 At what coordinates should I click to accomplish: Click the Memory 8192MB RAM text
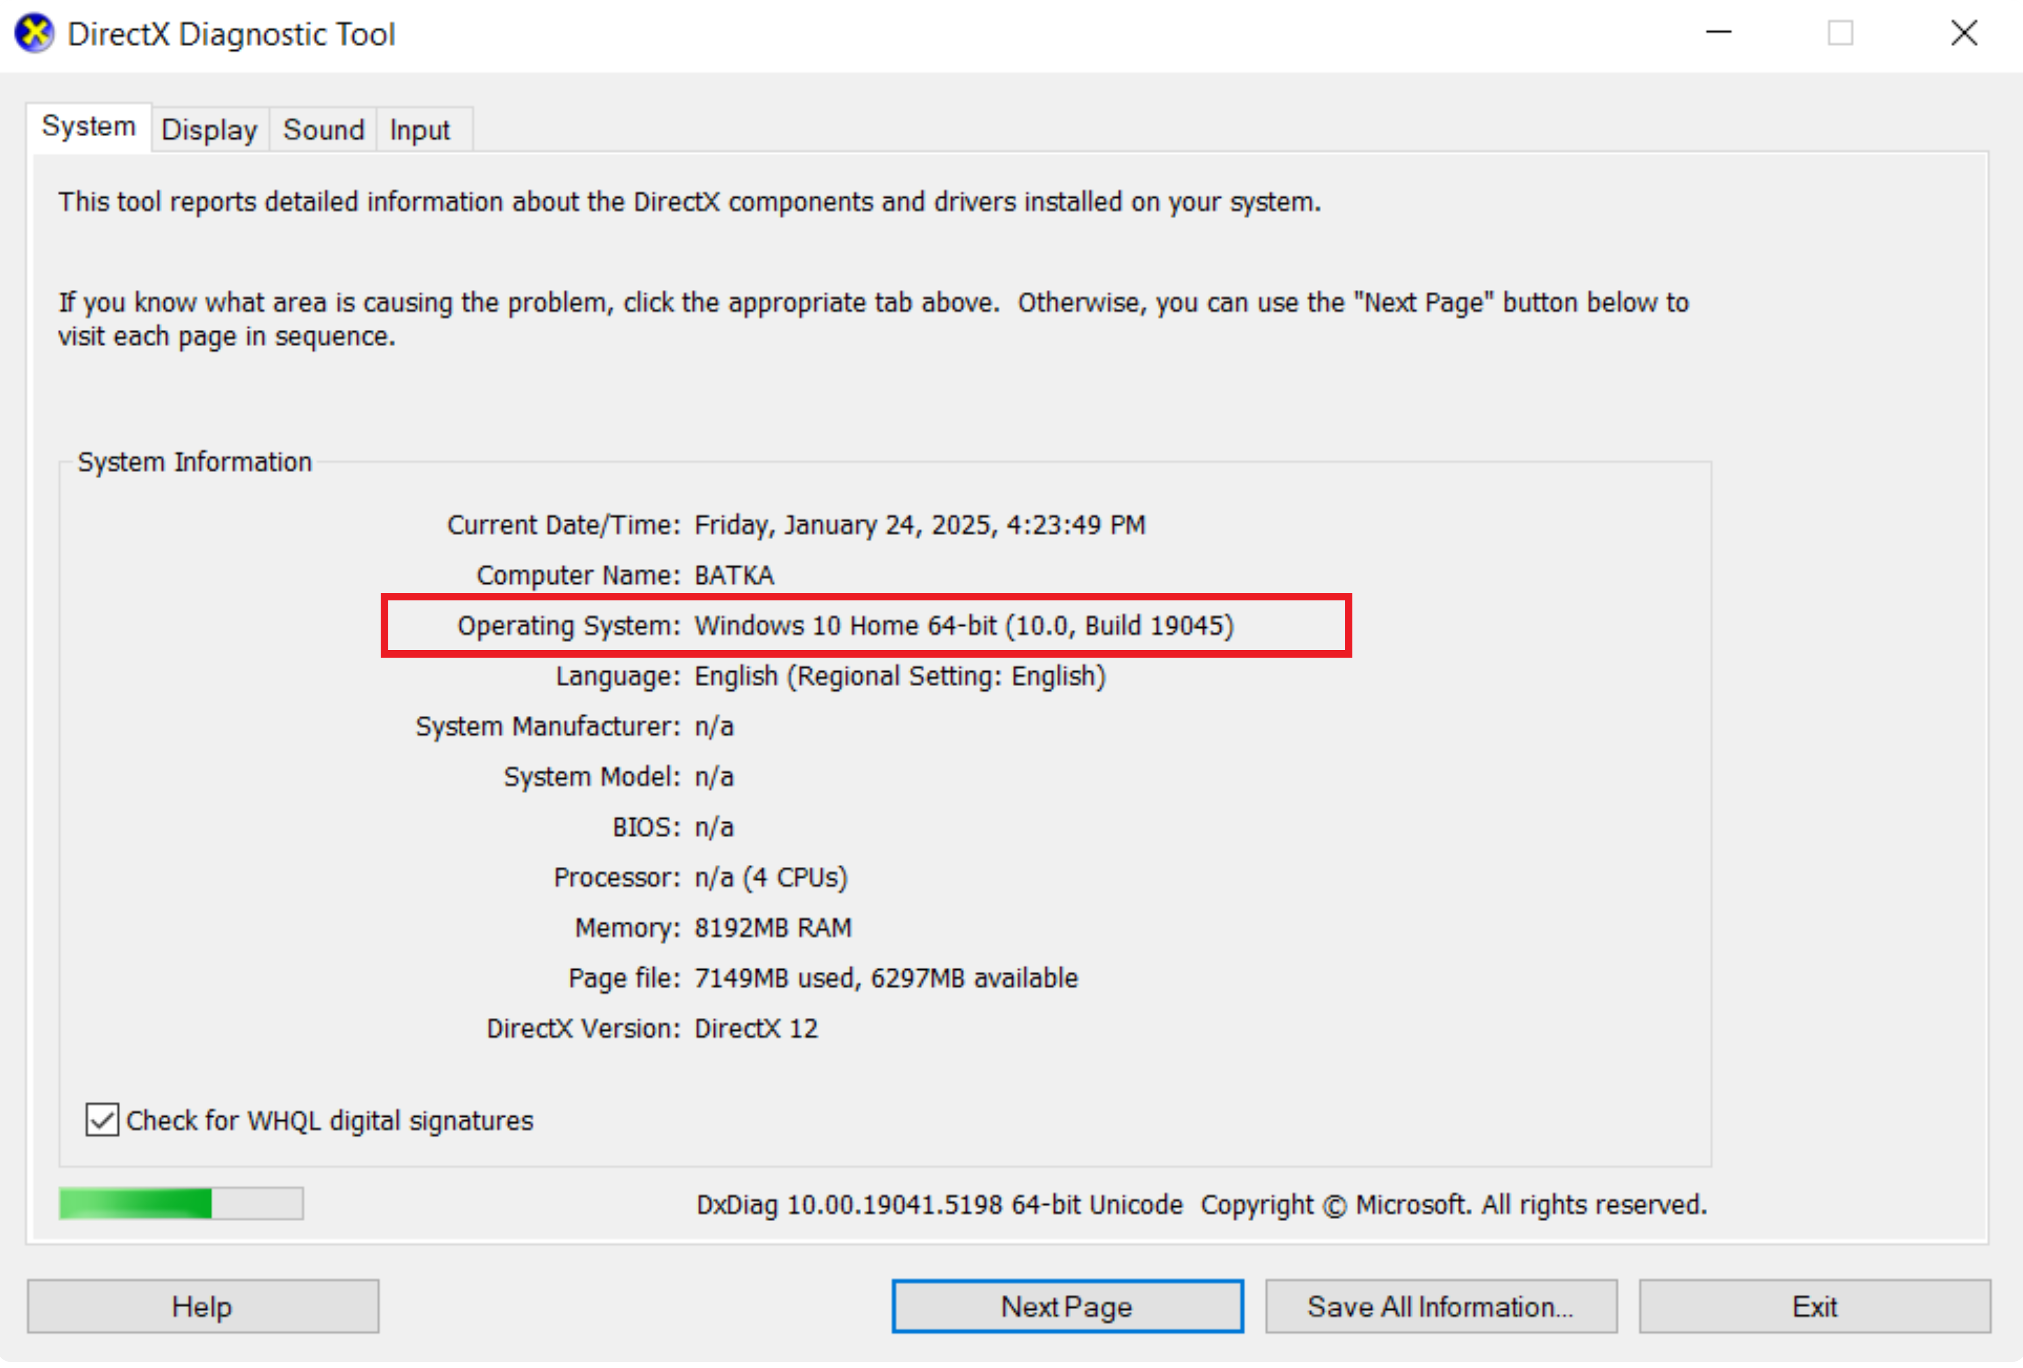click(772, 928)
